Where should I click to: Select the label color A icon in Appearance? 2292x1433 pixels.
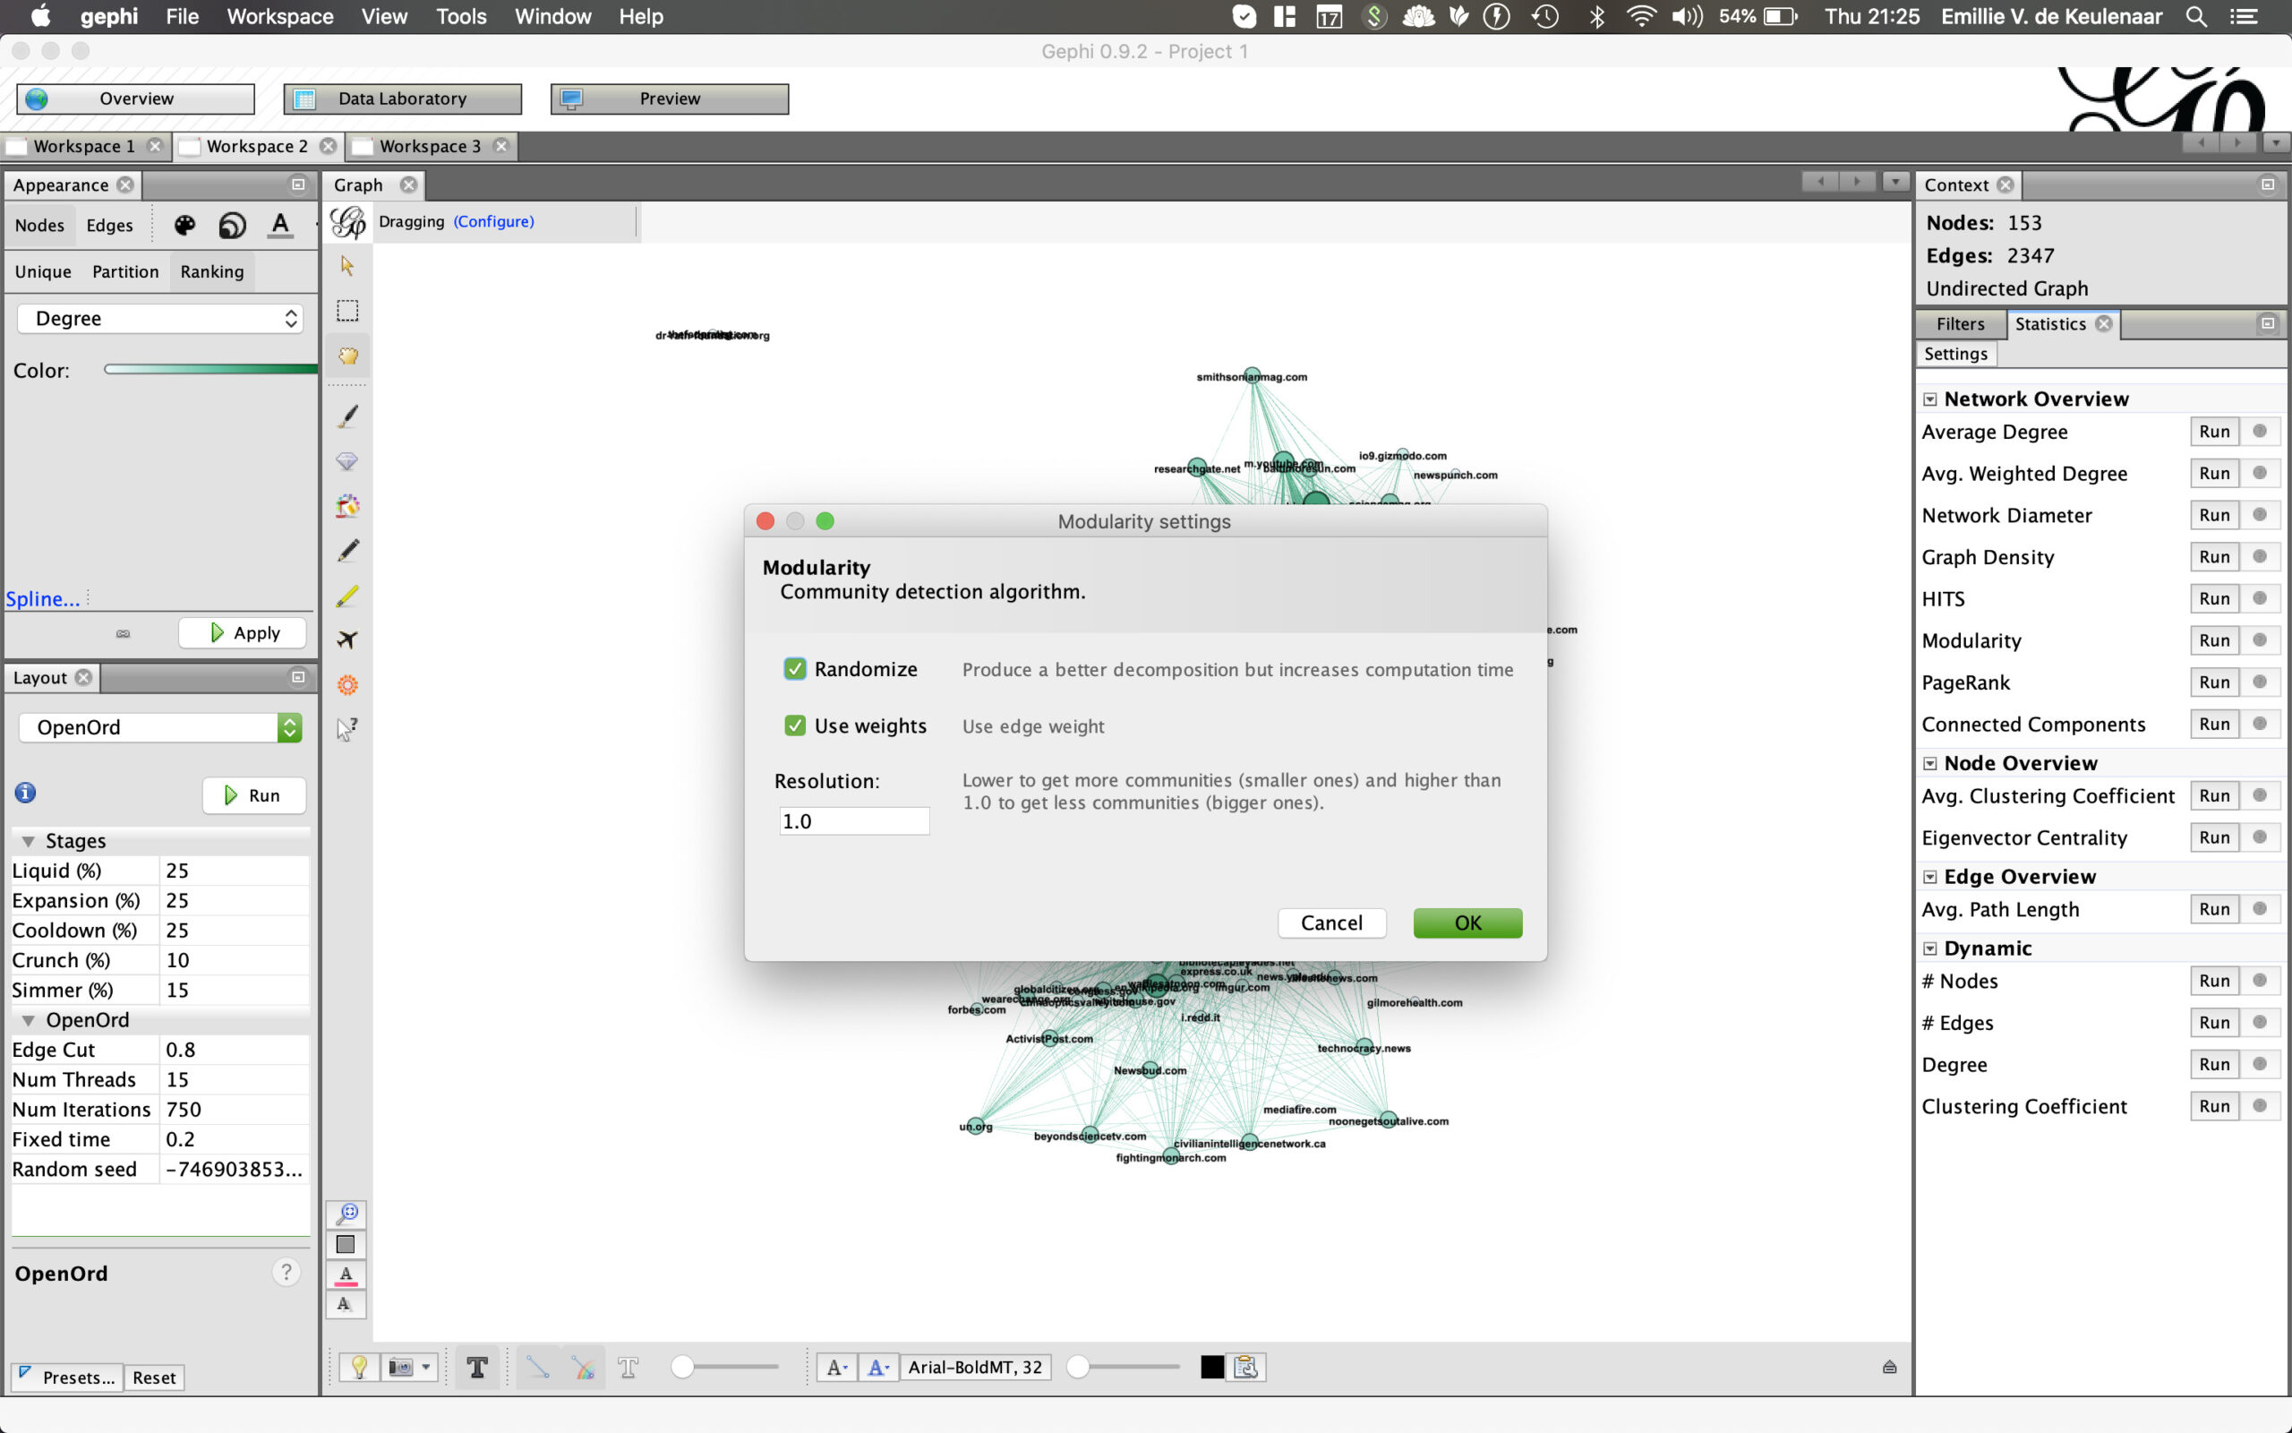[x=280, y=226]
